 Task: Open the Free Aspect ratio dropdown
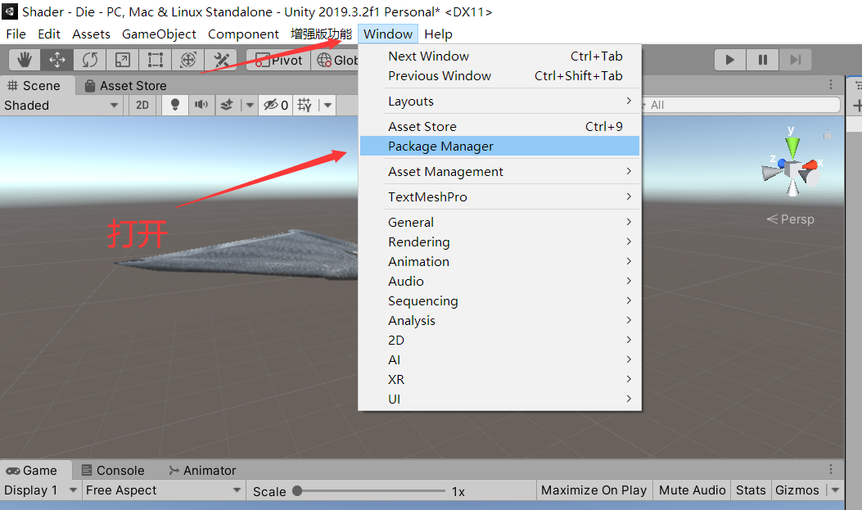point(162,490)
